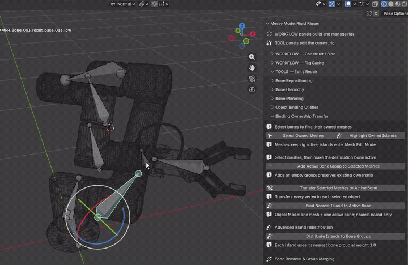
Task: Click the Bone Removal & Group Merging icon
Action: tap(269, 259)
